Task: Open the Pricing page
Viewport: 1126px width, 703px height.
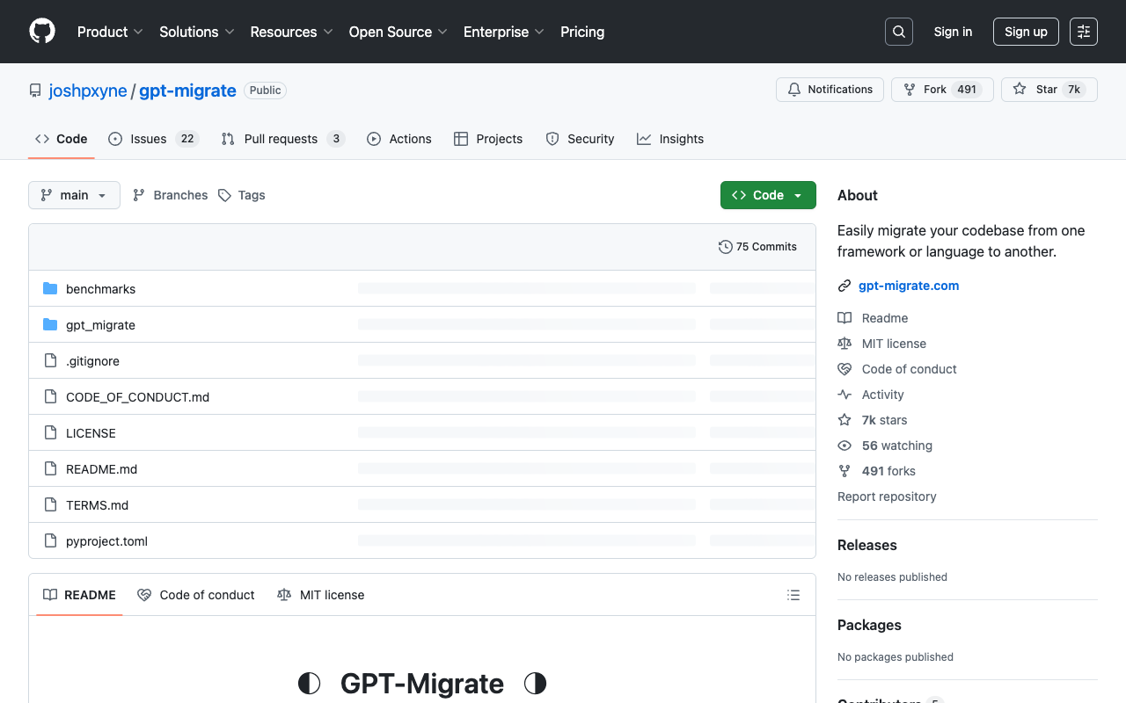Action: click(582, 32)
